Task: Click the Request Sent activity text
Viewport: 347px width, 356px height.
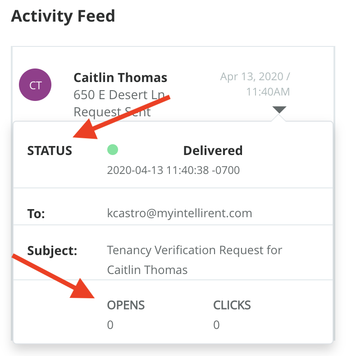Action: 112,112
